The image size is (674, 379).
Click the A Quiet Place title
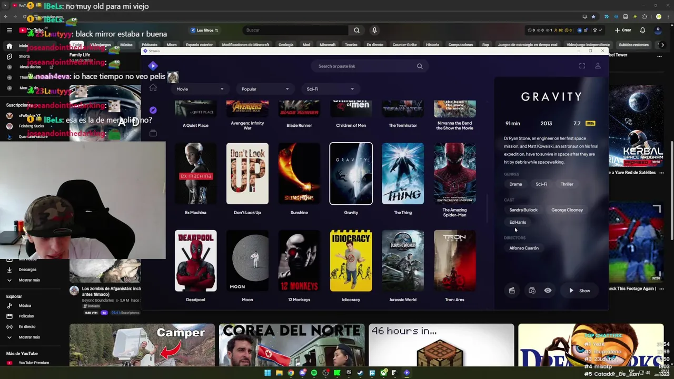[x=195, y=125]
